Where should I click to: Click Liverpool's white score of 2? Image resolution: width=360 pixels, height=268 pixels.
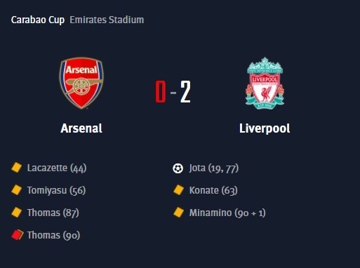[x=185, y=92]
